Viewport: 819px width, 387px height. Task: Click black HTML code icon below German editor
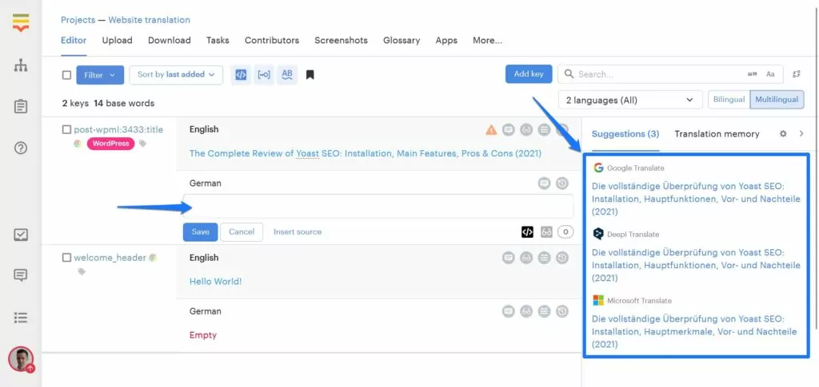tap(528, 232)
